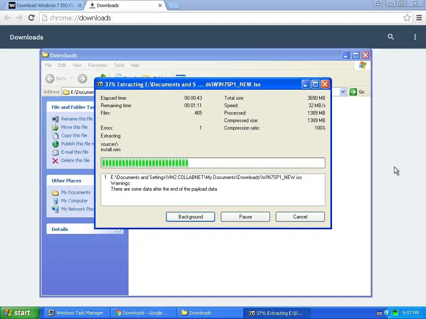The width and height of the screenshot is (426, 319).
Task: Open Back history dropdown arrow
Action: click(71, 79)
